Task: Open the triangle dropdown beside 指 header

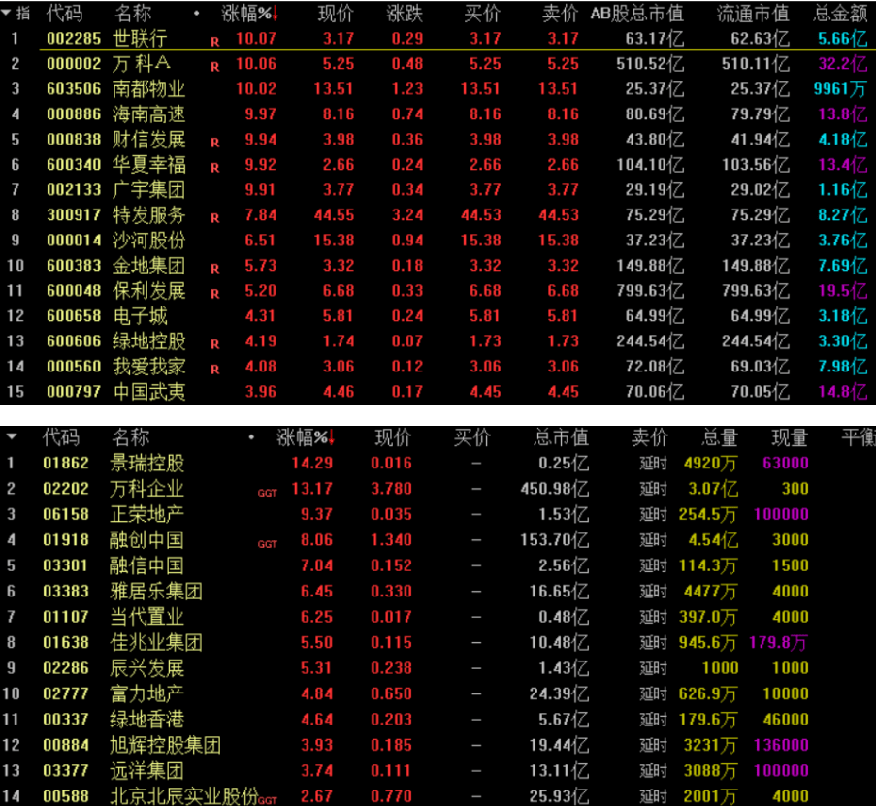Action: (6, 13)
